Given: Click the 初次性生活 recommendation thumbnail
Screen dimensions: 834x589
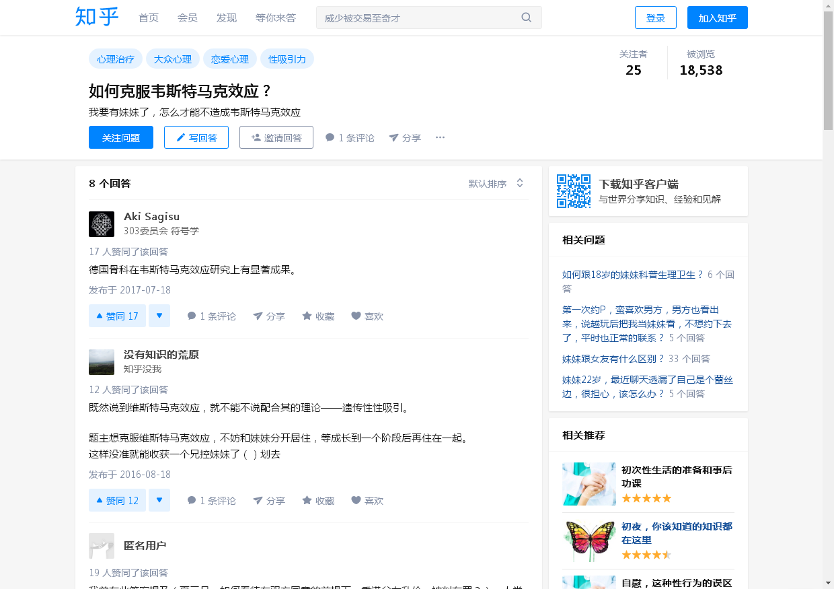Looking at the screenshot, I should (589, 484).
